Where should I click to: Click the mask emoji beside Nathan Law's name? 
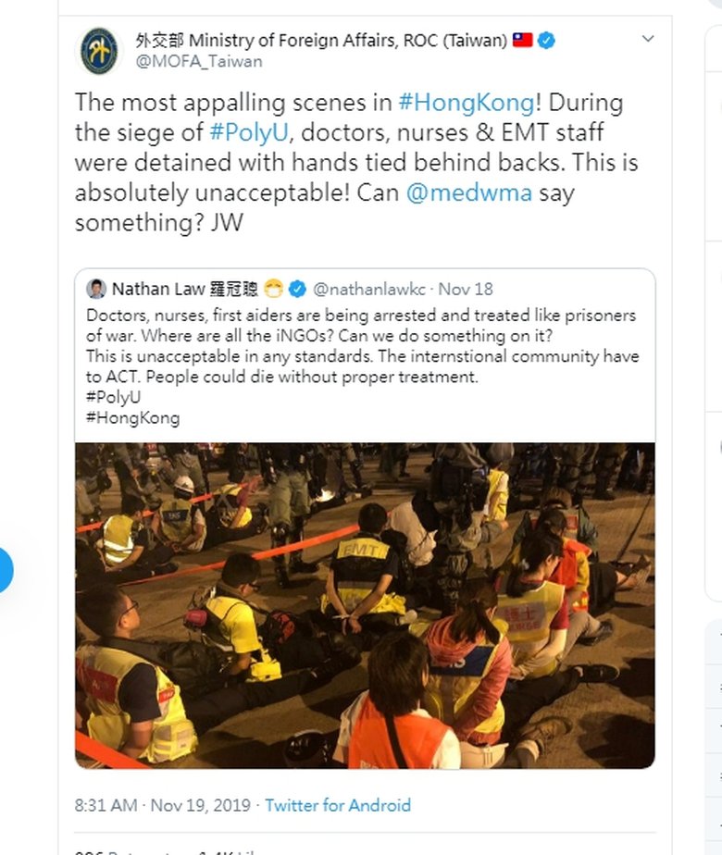pyautogui.click(x=272, y=290)
